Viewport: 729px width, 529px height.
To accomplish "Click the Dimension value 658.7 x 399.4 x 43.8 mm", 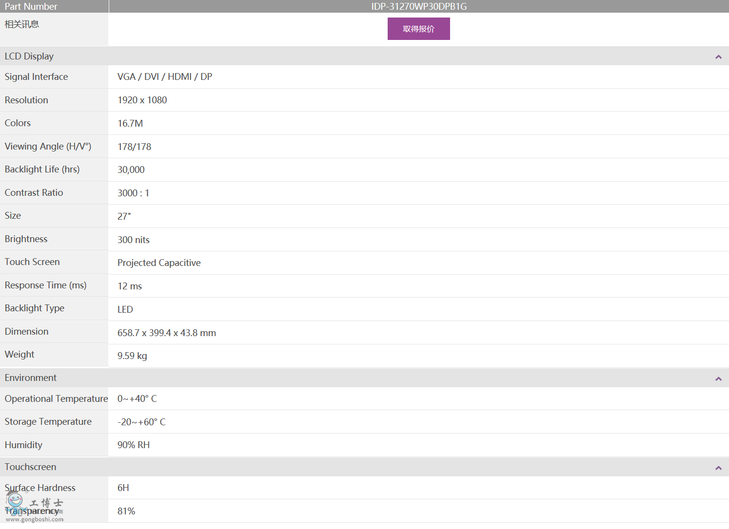I will [x=167, y=333].
